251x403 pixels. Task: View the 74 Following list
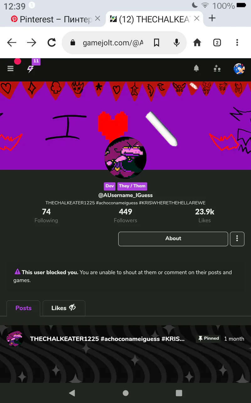tap(46, 216)
